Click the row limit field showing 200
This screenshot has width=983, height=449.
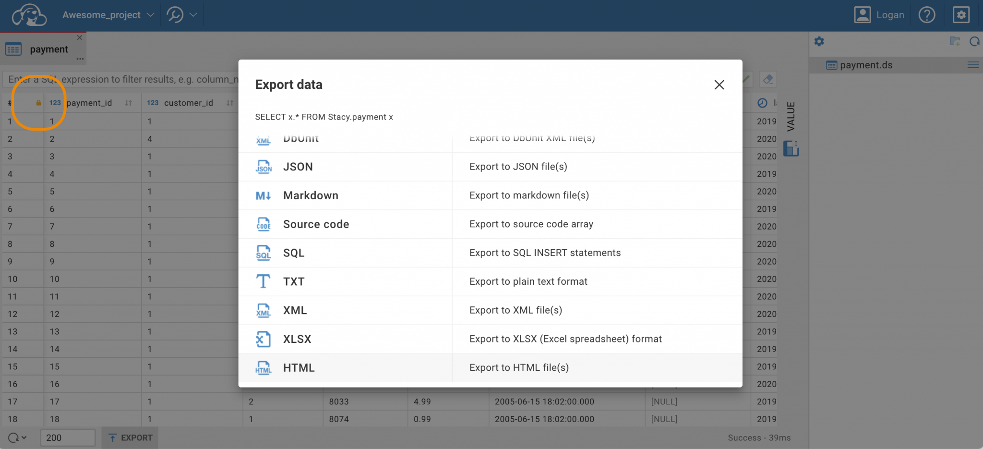[68, 437]
